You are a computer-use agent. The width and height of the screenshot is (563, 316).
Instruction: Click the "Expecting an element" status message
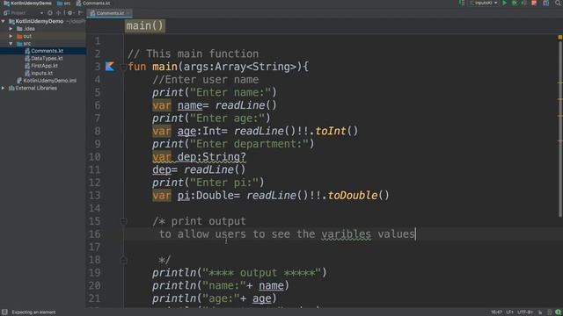pos(33,312)
